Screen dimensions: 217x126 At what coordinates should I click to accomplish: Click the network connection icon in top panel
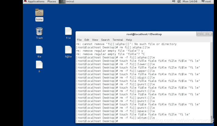(179, 2)
